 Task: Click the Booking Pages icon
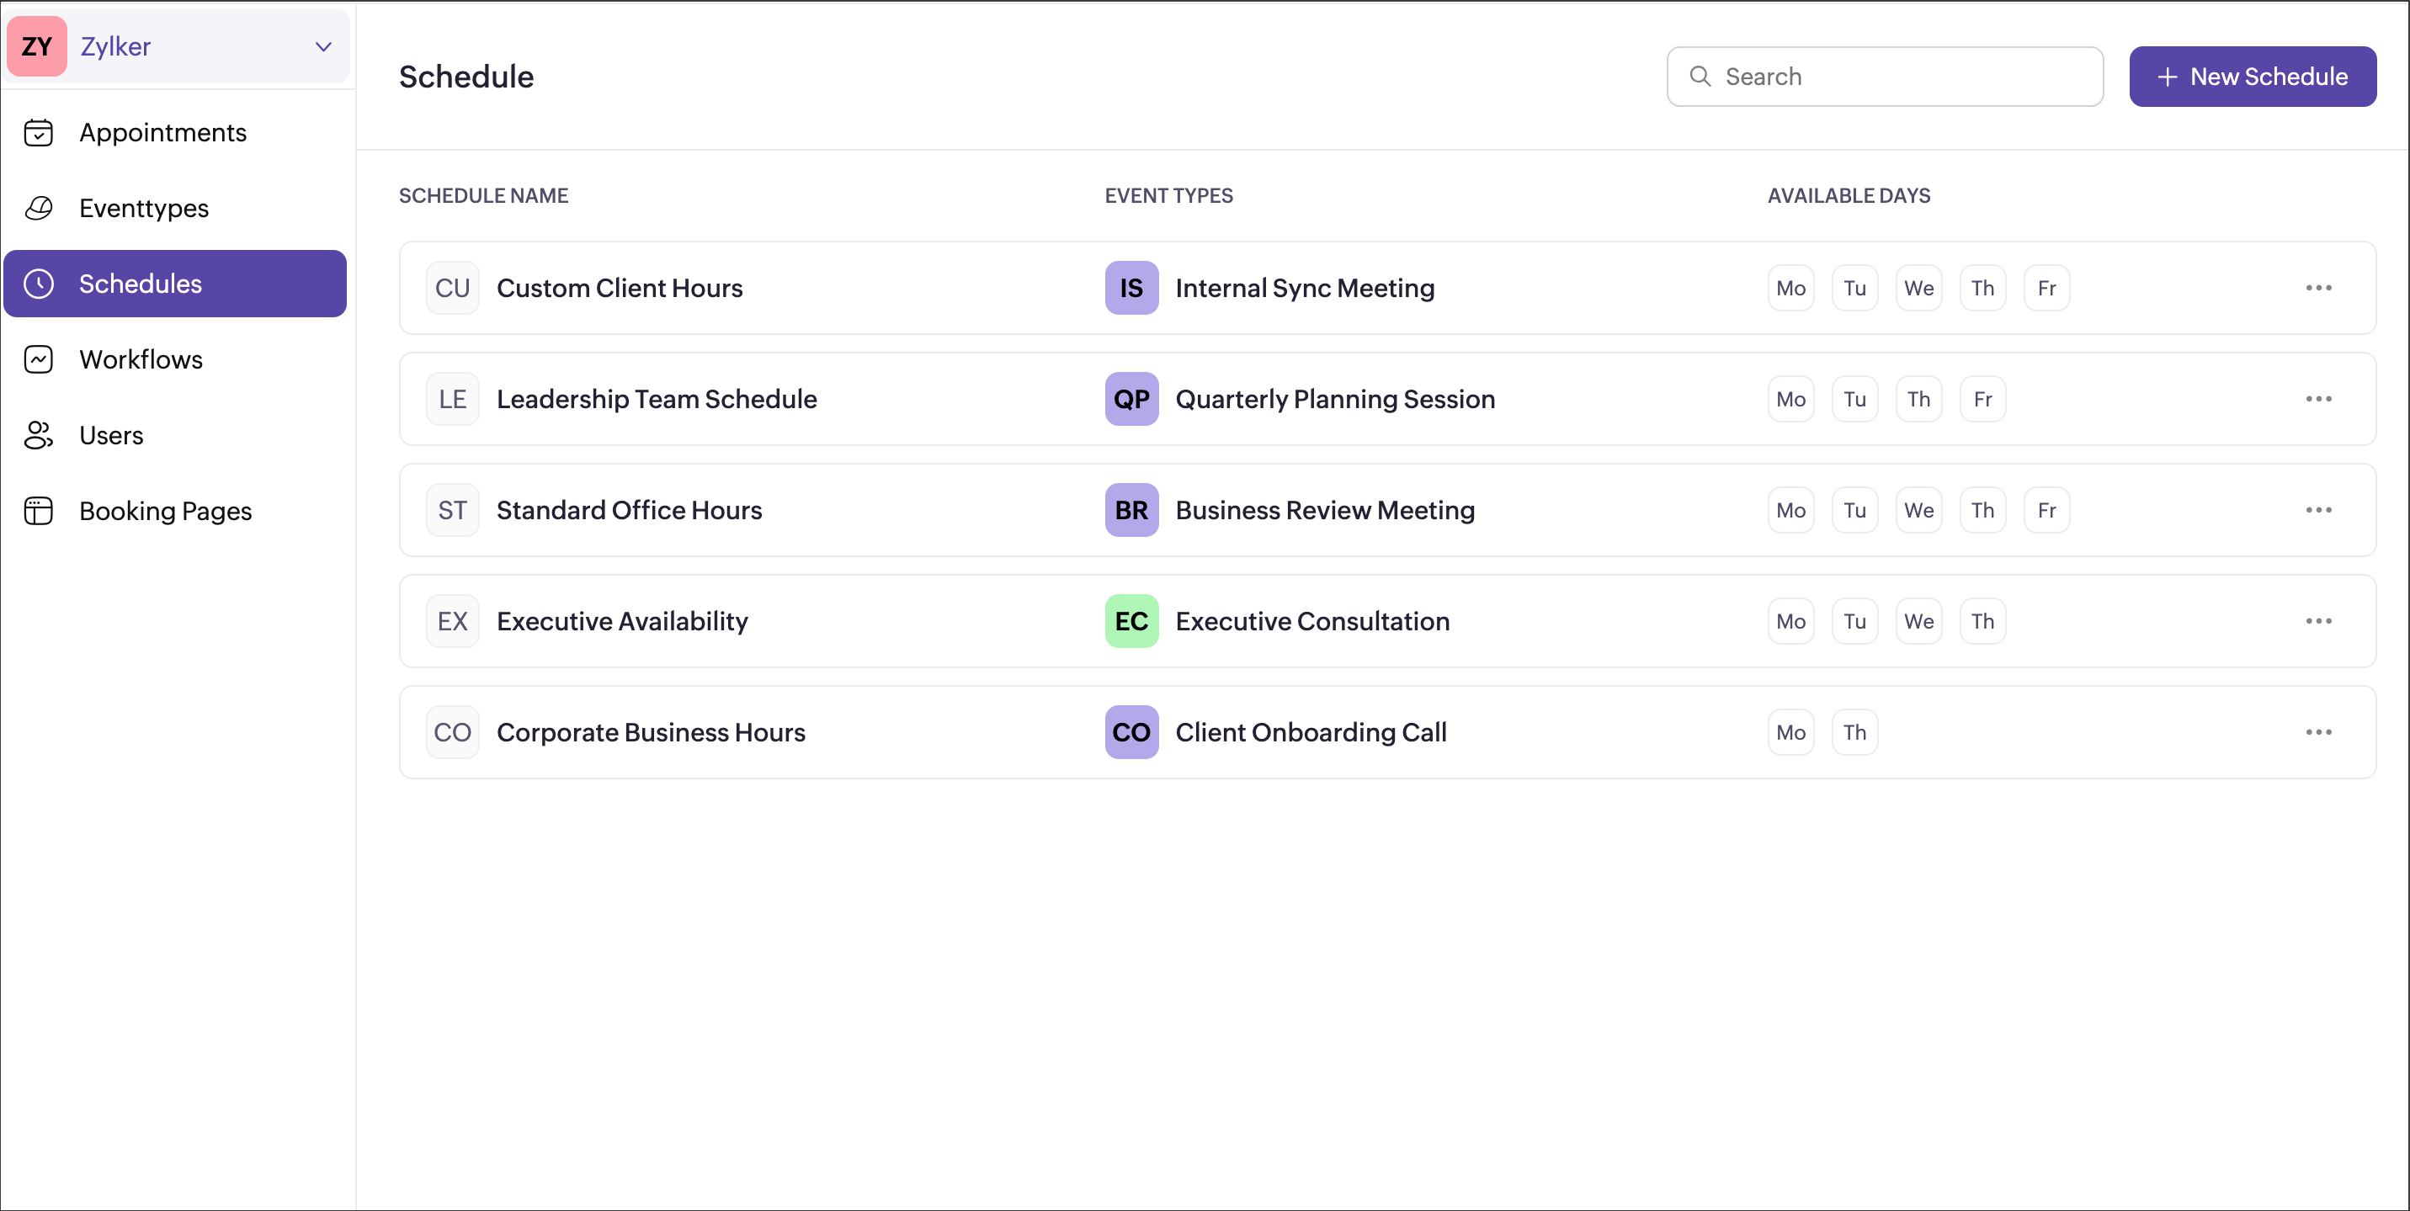(x=39, y=512)
